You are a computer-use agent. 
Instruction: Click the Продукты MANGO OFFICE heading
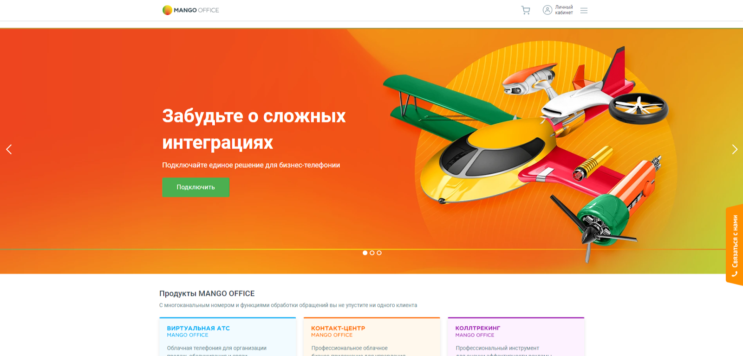point(207,293)
